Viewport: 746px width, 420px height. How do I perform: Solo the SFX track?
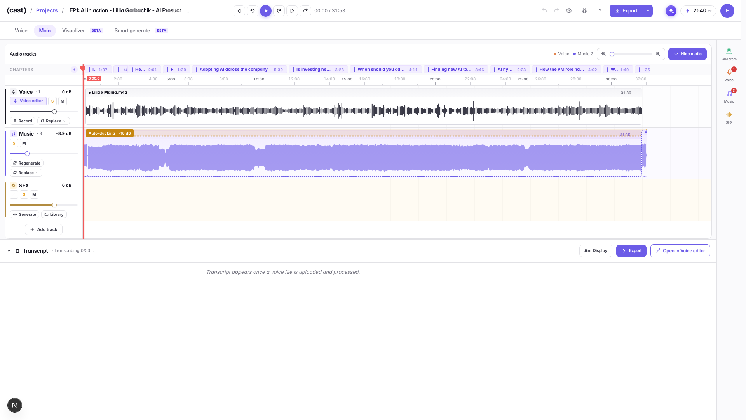(x=24, y=194)
